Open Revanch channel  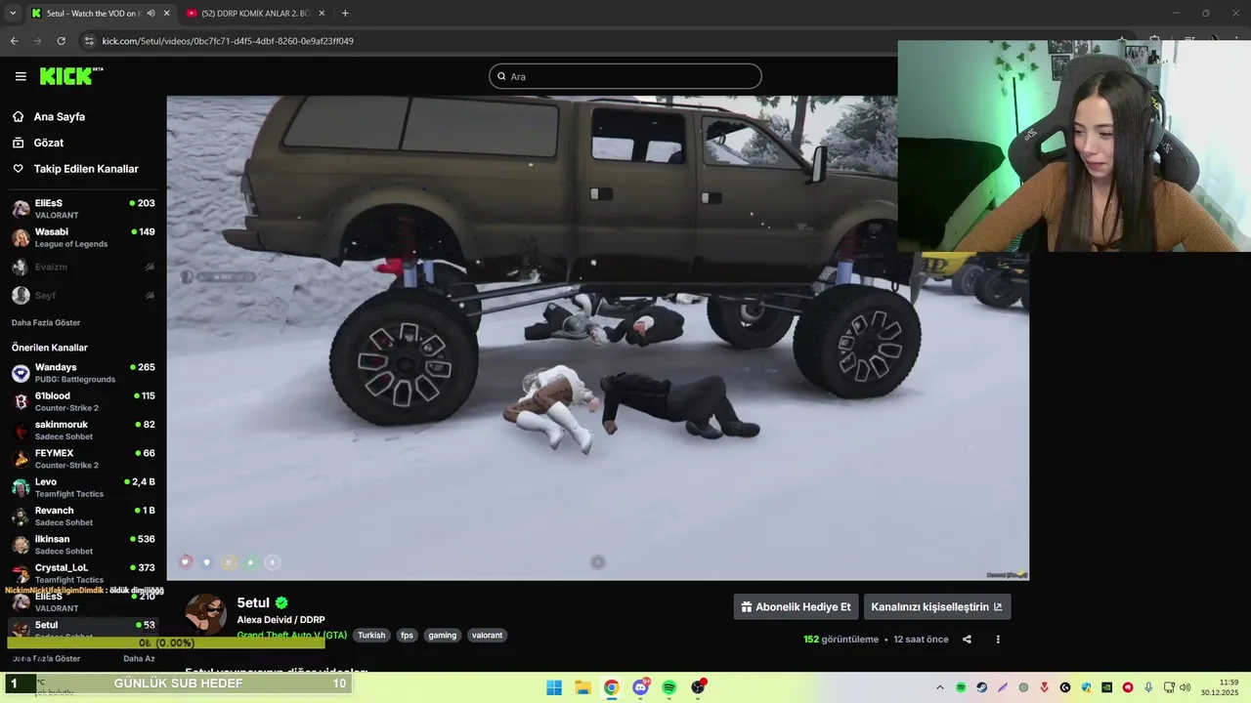click(x=83, y=516)
